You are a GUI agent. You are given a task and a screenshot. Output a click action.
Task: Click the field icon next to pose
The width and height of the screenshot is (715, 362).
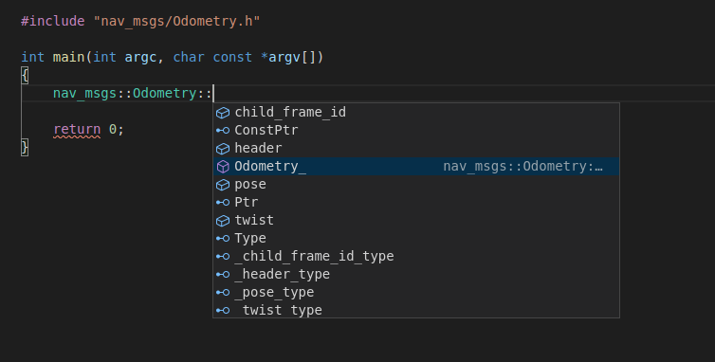(223, 185)
